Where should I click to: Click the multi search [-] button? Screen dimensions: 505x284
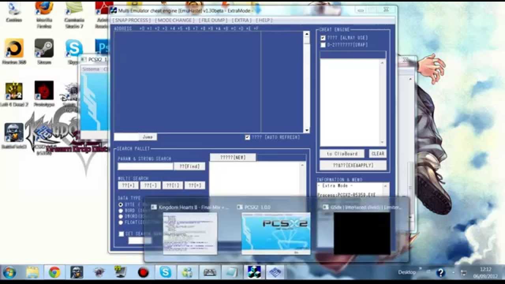150,185
